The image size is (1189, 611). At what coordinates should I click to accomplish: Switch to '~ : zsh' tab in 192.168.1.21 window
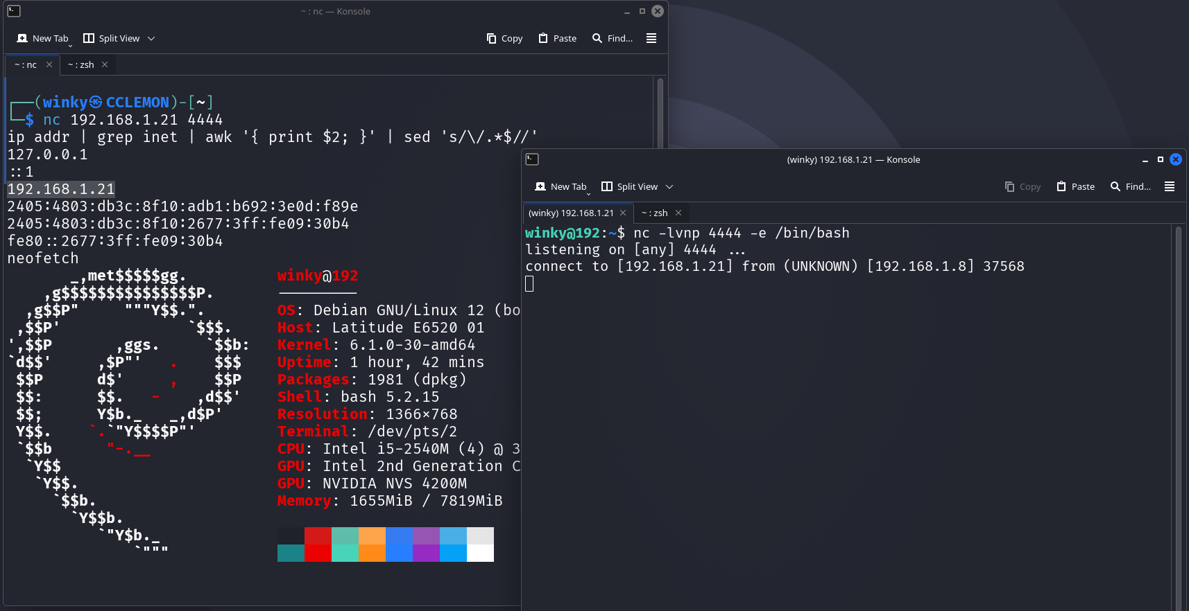654,213
